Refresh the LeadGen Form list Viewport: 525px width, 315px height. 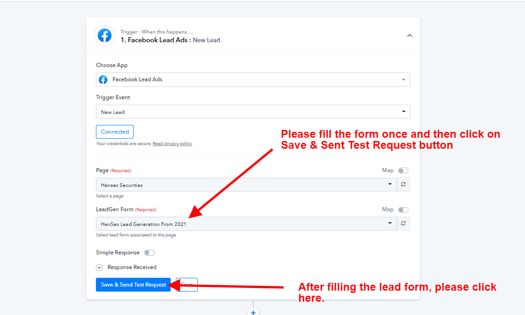pyautogui.click(x=403, y=224)
